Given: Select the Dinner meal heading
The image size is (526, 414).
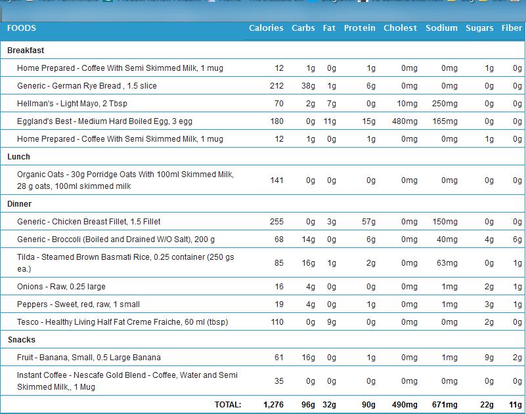Looking at the screenshot, I should (x=20, y=204).
